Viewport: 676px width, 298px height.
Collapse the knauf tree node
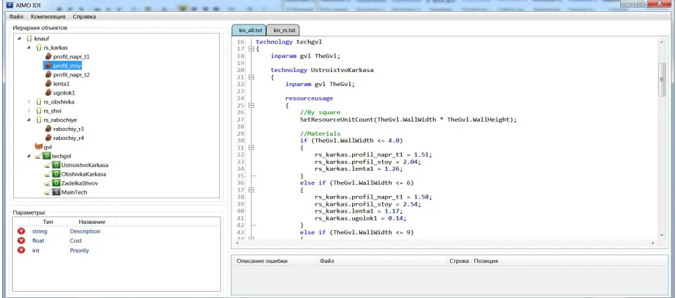pyautogui.click(x=20, y=38)
